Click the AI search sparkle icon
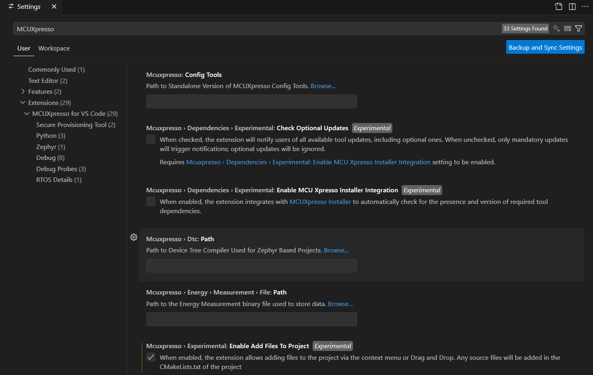This screenshot has width=593, height=375. 556,28
